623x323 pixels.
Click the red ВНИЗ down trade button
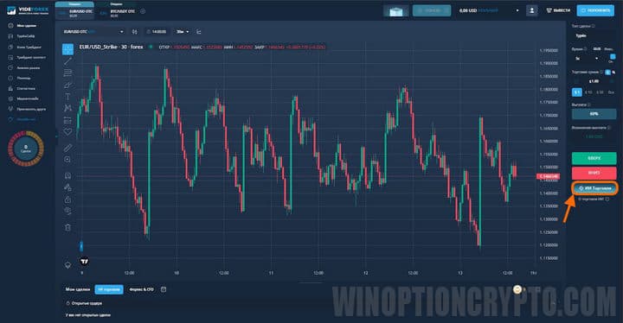pos(594,173)
